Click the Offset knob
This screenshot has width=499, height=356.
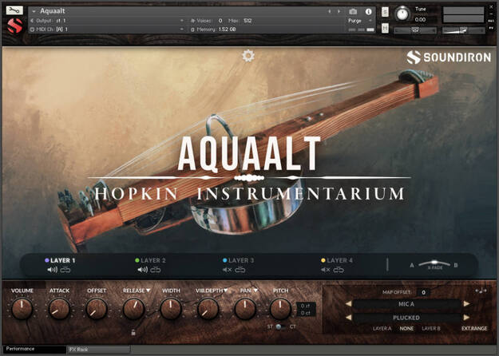(97, 309)
